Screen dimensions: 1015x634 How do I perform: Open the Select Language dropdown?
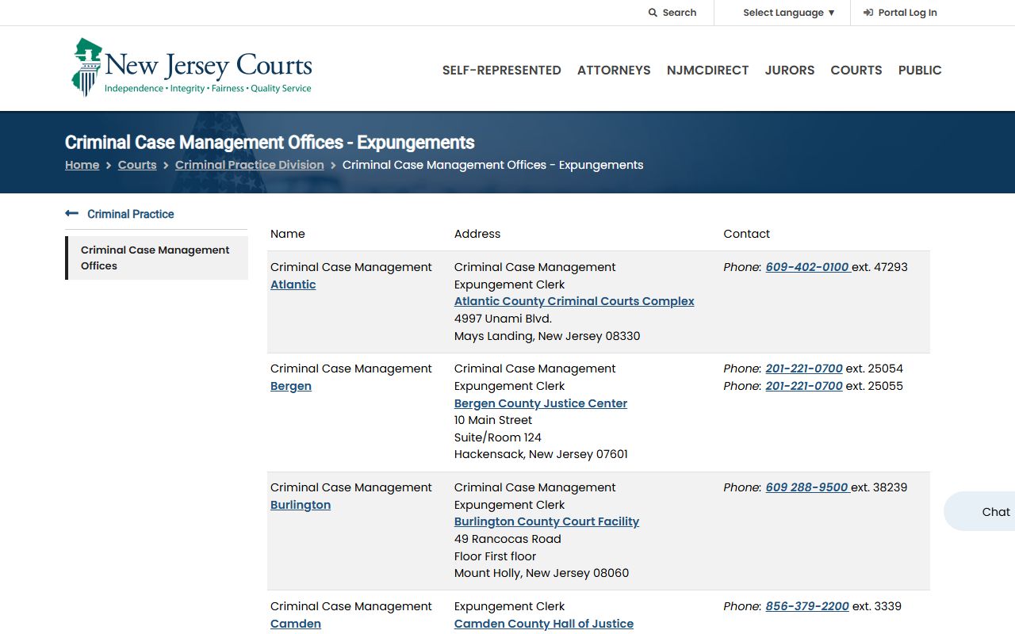click(x=789, y=13)
